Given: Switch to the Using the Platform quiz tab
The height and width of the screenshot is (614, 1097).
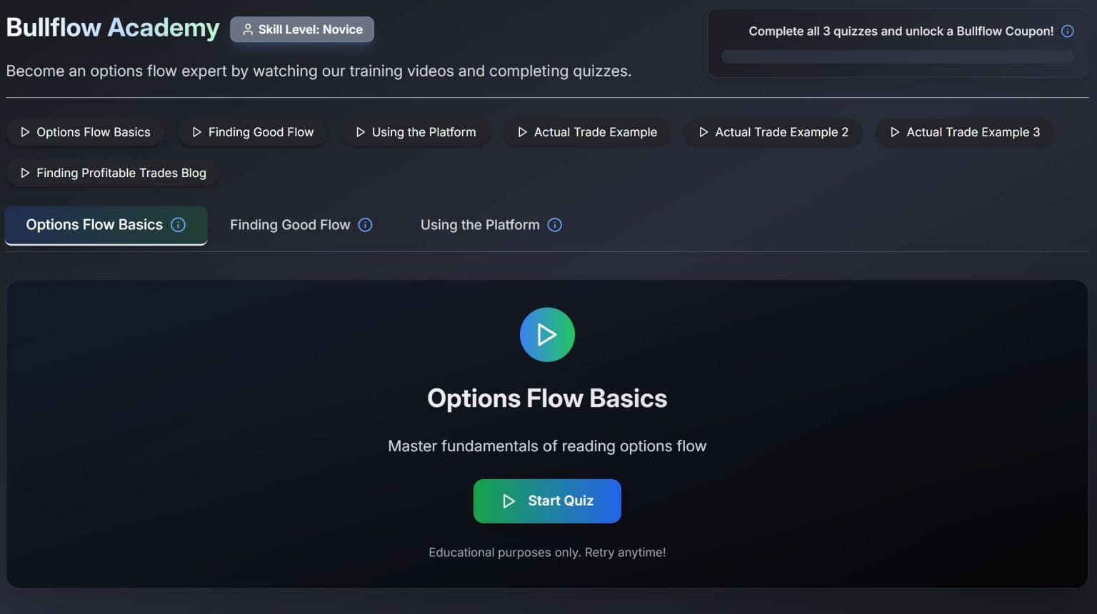Looking at the screenshot, I should tap(491, 225).
